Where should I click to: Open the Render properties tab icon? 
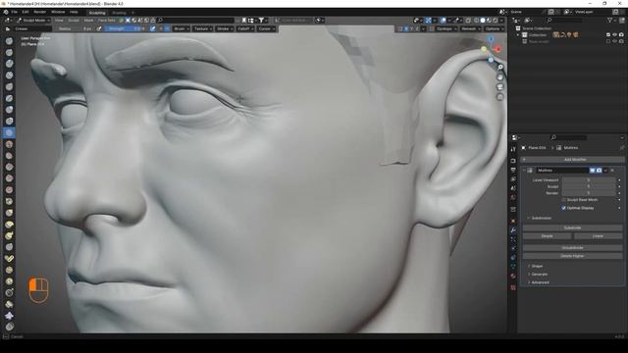[513, 161]
